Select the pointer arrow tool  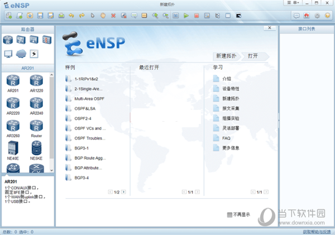pyautogui.click(x=93, y=16)
